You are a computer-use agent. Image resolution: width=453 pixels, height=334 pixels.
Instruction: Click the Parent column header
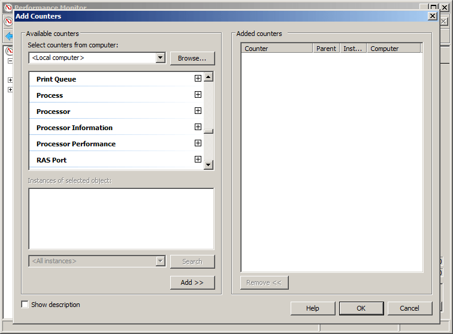pos(326,49)
